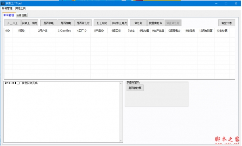Image resolution: width=242 pixels, height=146 pixels.
Task: Click the 是否加电 button
Action: tap(66, 23)
